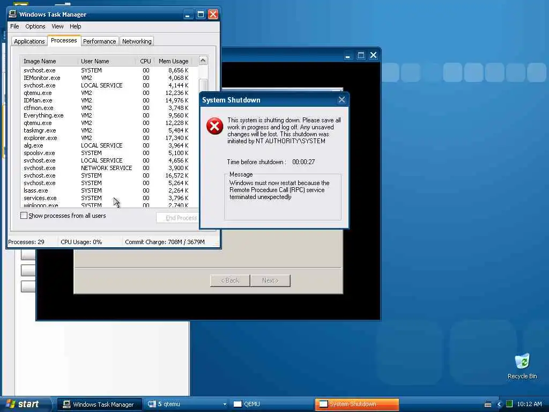
Task: Select spoolsv.exe process row
Action: 109,153
